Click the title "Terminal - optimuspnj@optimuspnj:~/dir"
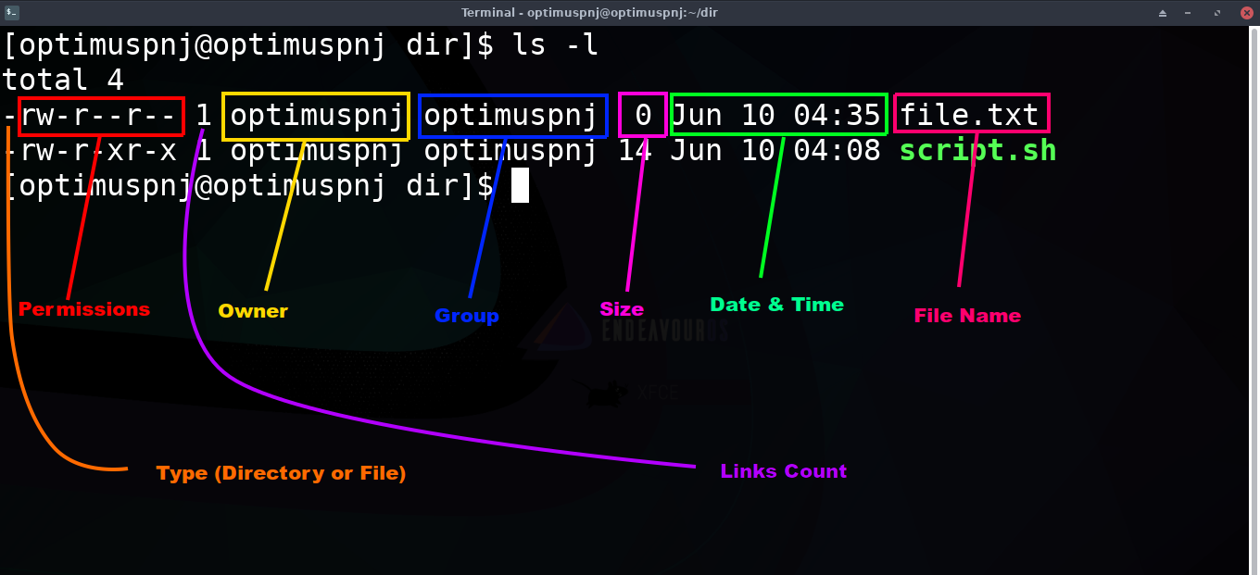The width and height of the screenshot is (1260, 575). point(589,12)
